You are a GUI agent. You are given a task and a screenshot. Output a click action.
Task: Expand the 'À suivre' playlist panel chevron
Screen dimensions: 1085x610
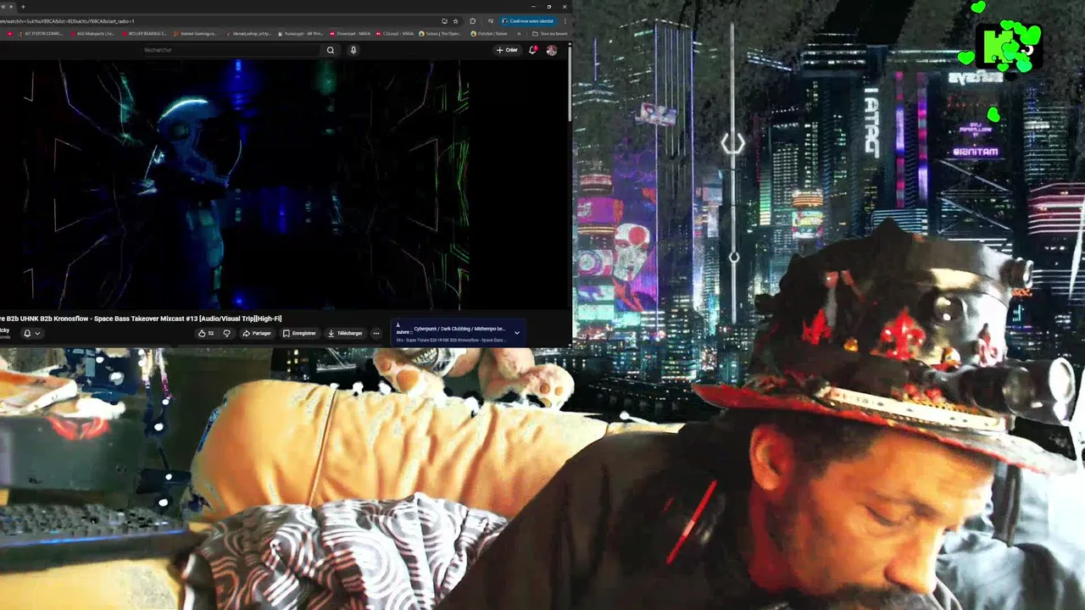pyautogui.click(x=517, y=333)
